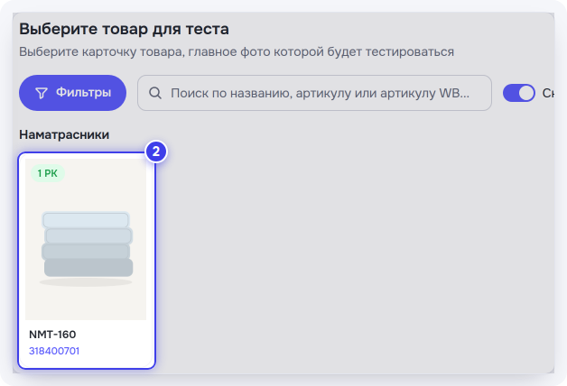The height and width of the screenshot is (386, 567).
Task: Select the NMT-160 product thumbnail
Action: (x=86, y=239)
